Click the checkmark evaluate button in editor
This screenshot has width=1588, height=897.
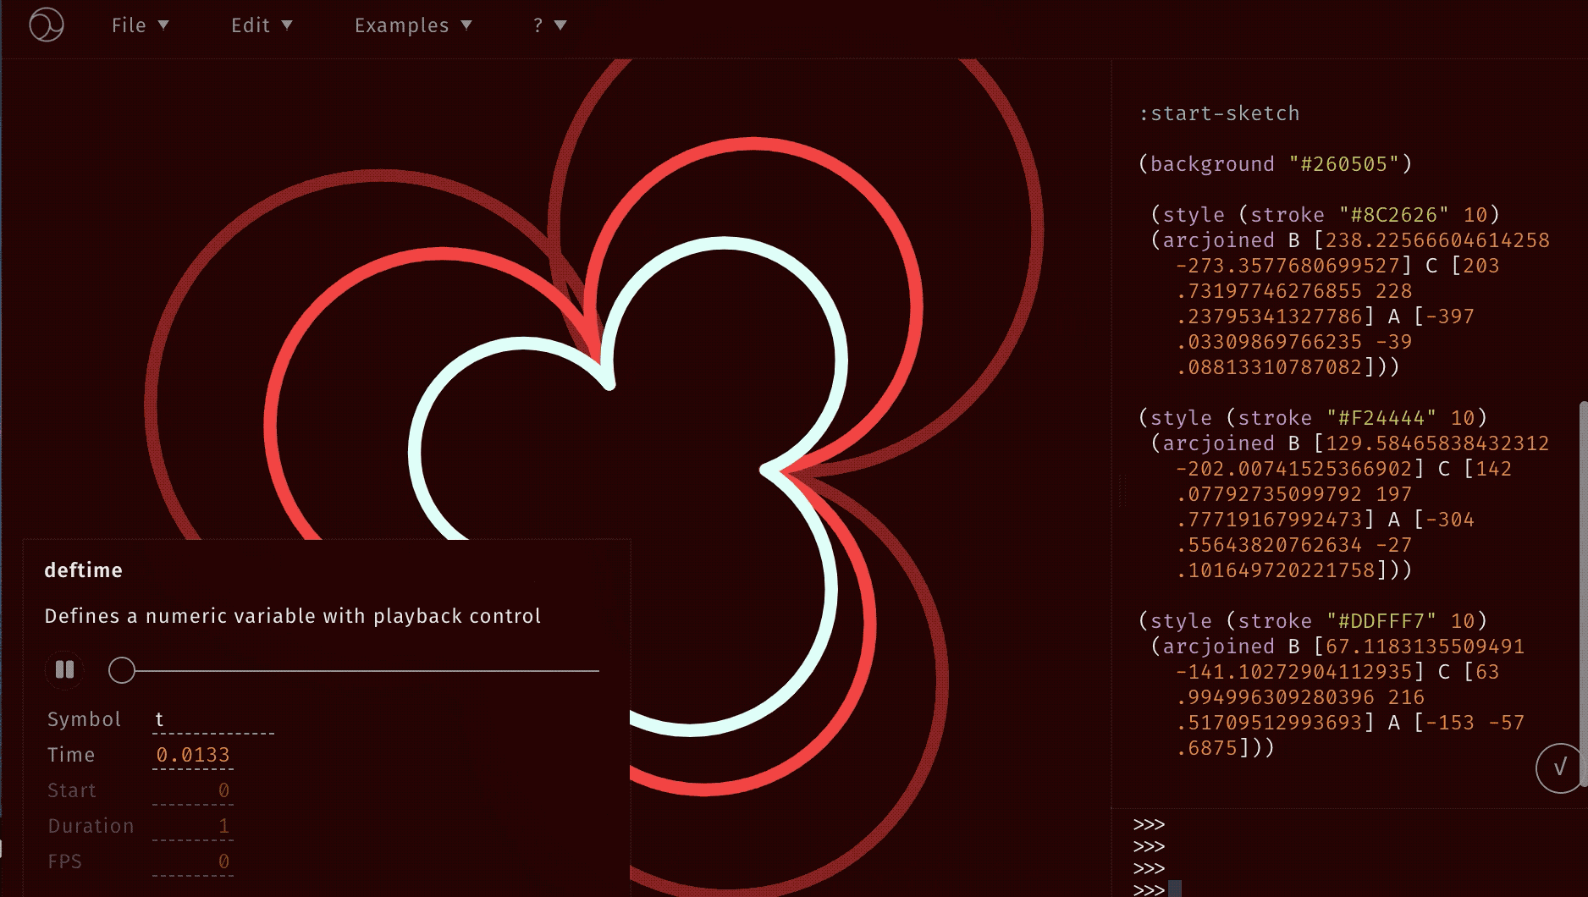(x=1559, y=768)
